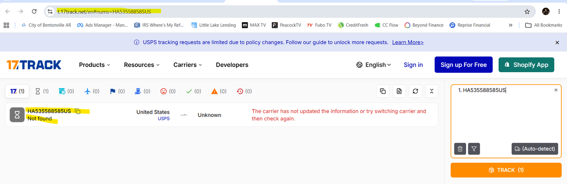Reload the page with the browser refresh icon
Image resolution: width=567 pixels, height=184 pixels.
point(34,11)
